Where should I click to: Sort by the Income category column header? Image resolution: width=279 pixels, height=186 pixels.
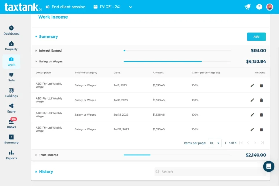86,72
